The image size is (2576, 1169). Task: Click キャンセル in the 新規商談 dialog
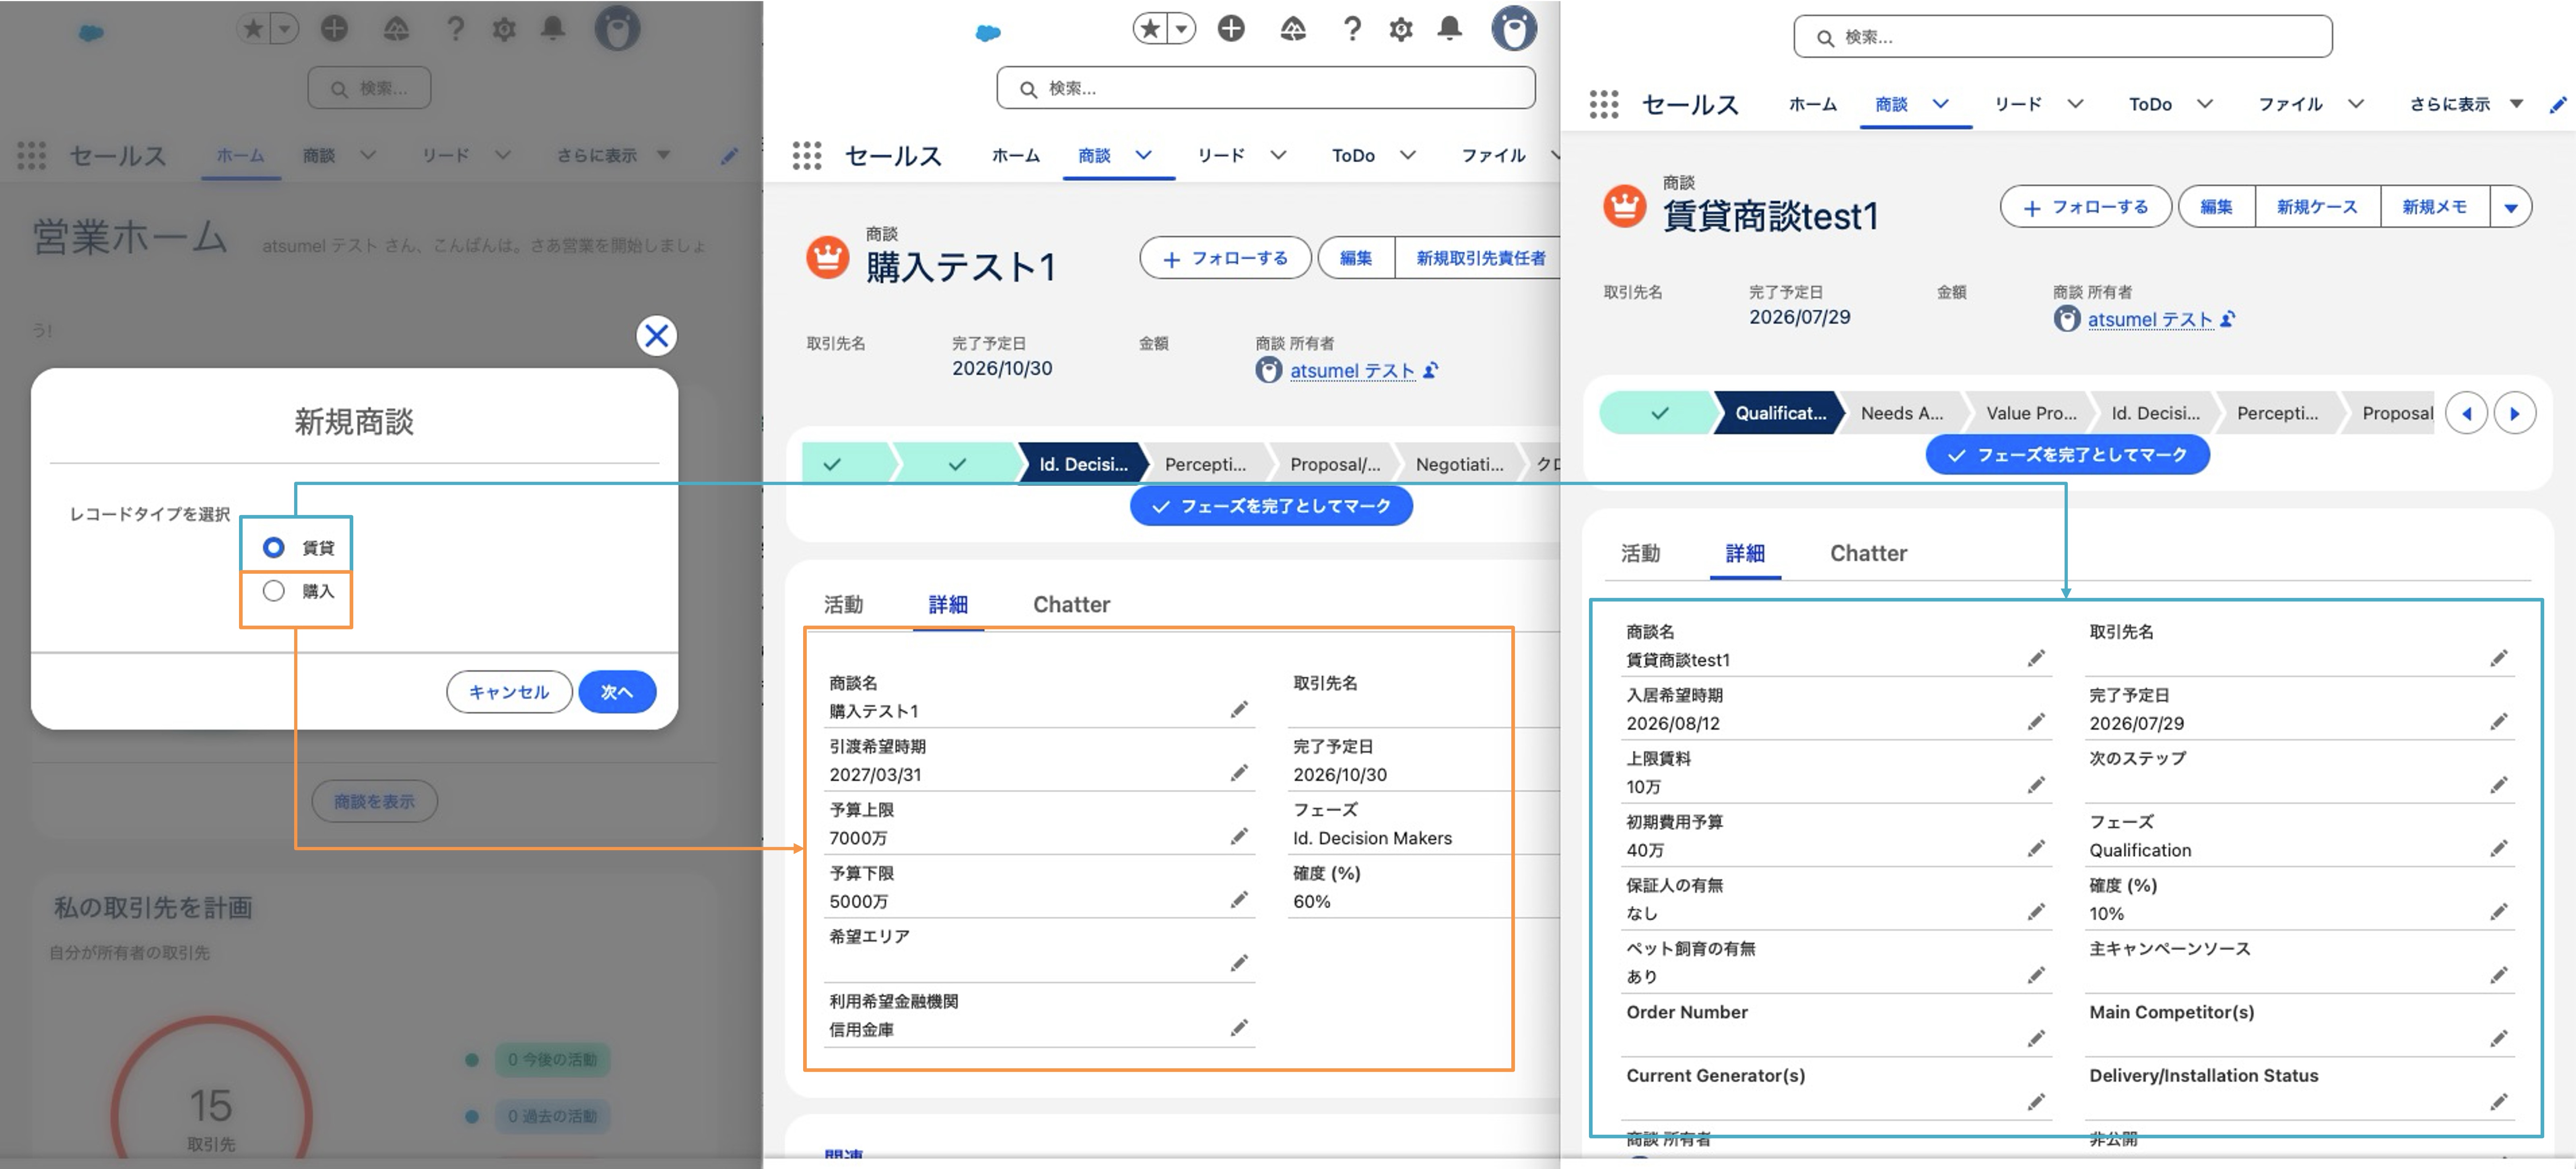pyautogui.click(x=509, y=692)
